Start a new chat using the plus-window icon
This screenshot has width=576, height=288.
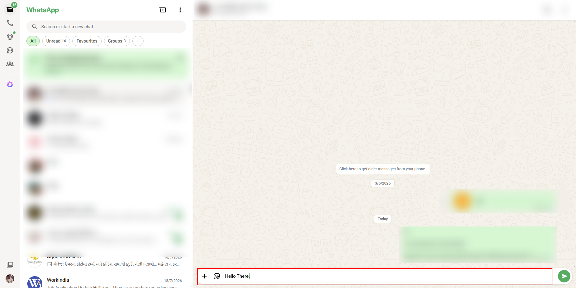coord(163,10)
